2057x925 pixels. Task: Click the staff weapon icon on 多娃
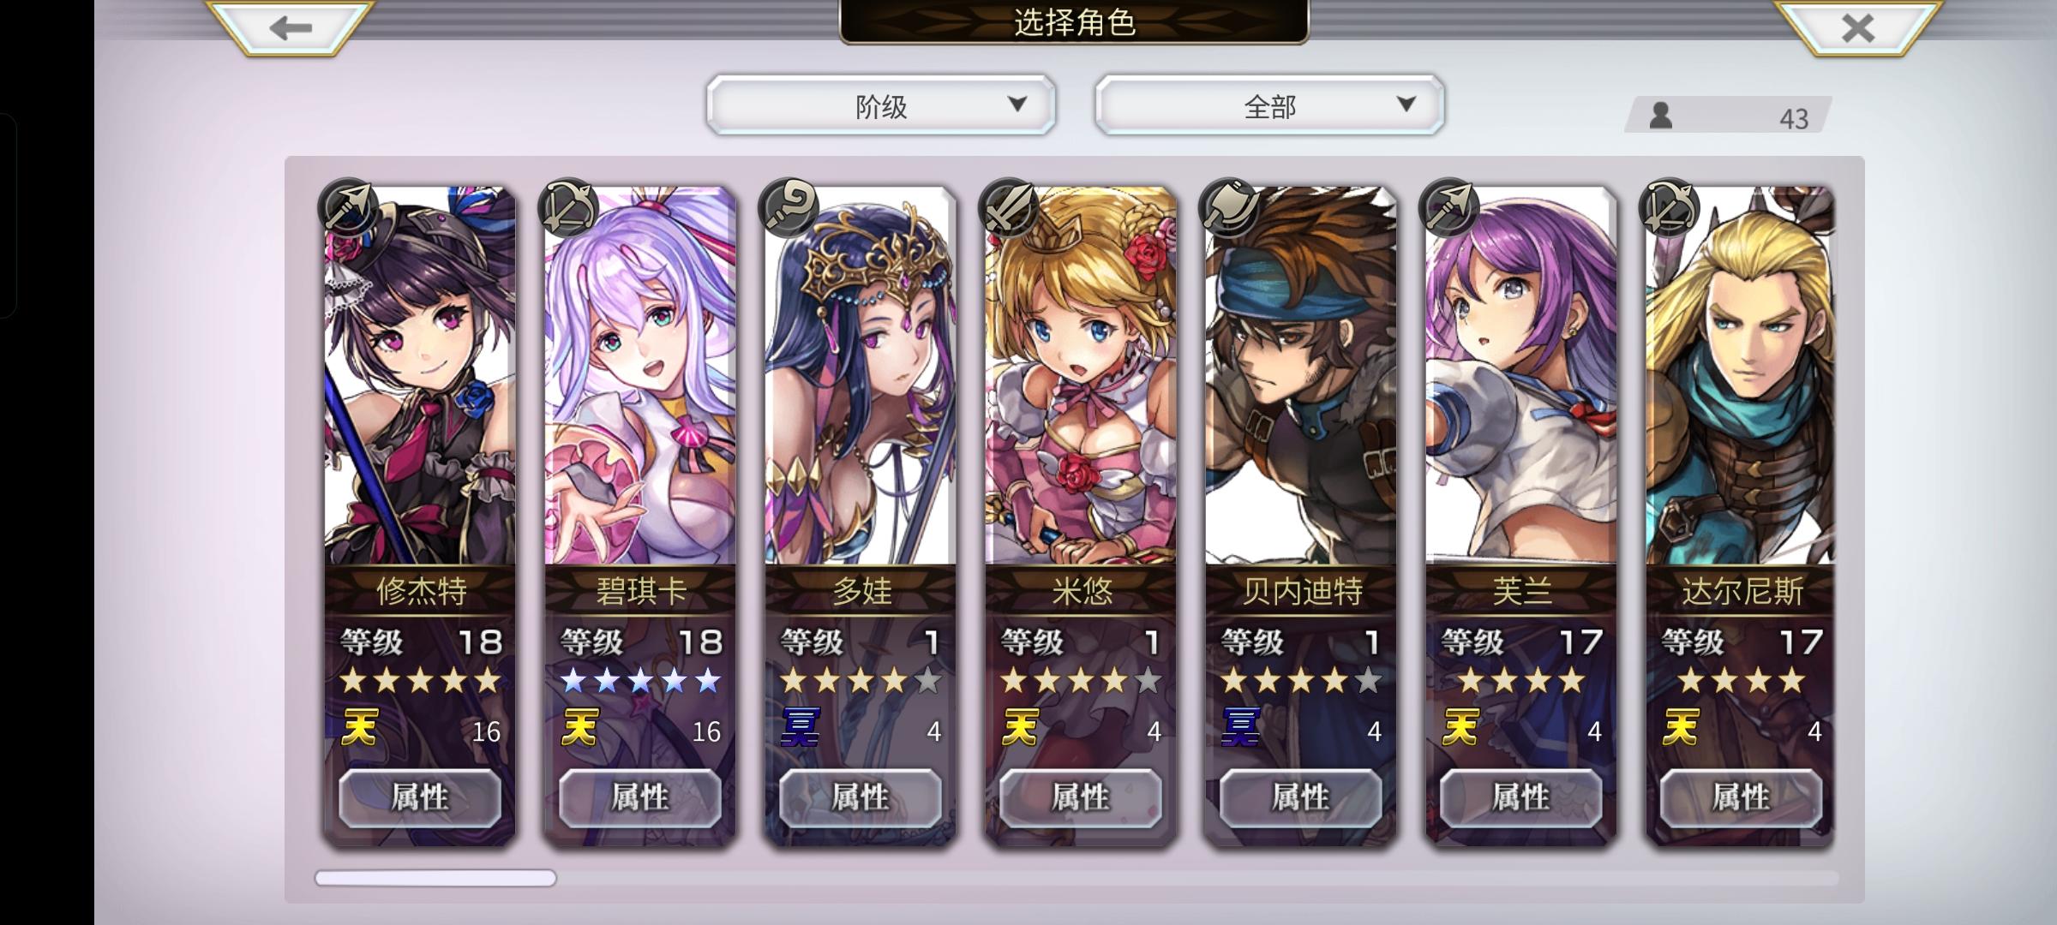[788, 207]
